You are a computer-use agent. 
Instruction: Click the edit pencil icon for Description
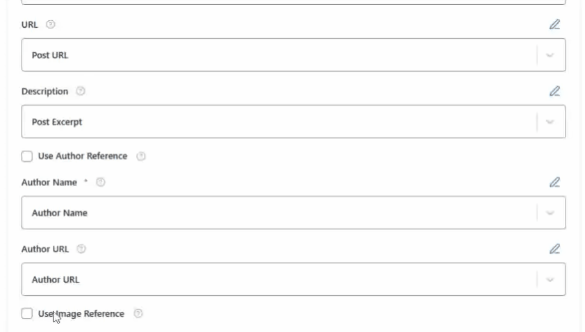[554, 91]
